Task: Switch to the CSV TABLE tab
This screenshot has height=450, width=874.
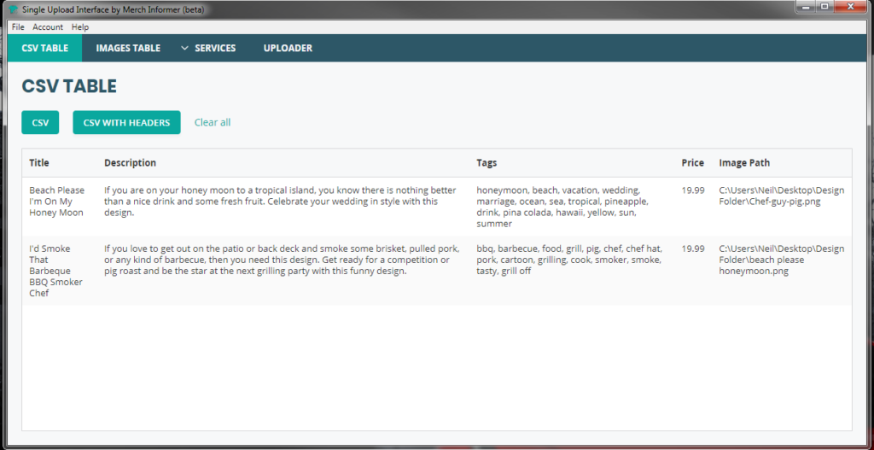Action: [x=44, y=48]
